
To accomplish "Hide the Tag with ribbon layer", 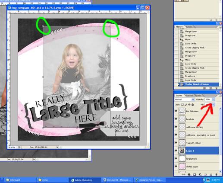I will click(176, 142).
